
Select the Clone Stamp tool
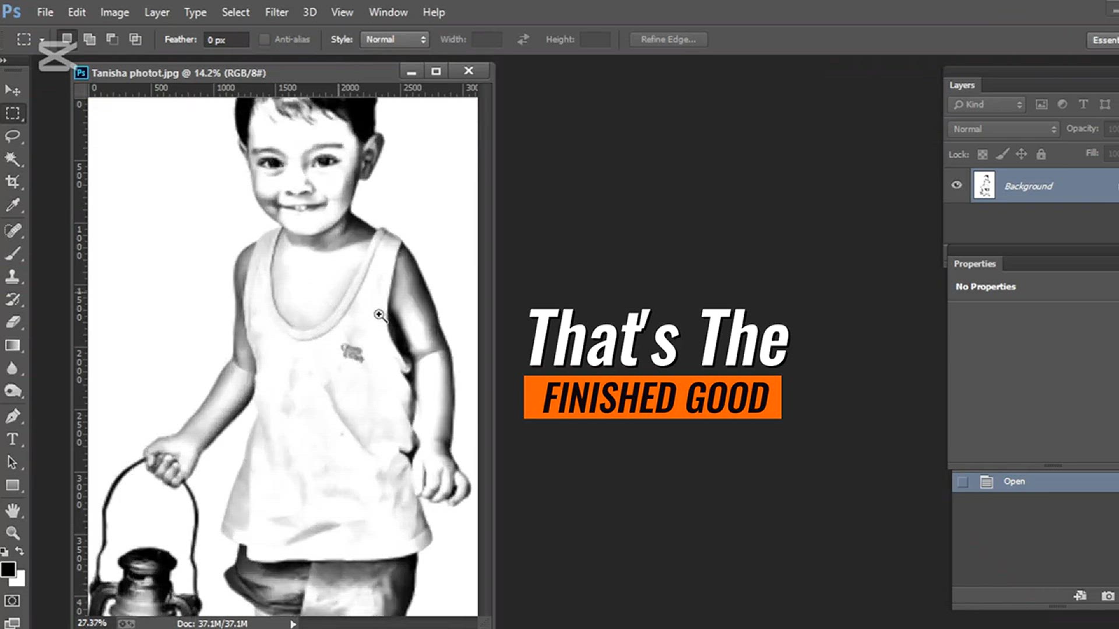click(12, 277)
